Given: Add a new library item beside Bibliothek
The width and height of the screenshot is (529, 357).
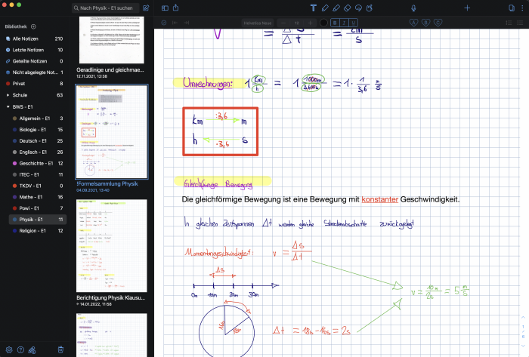Looking at the screenshot, I should (33, 26).
